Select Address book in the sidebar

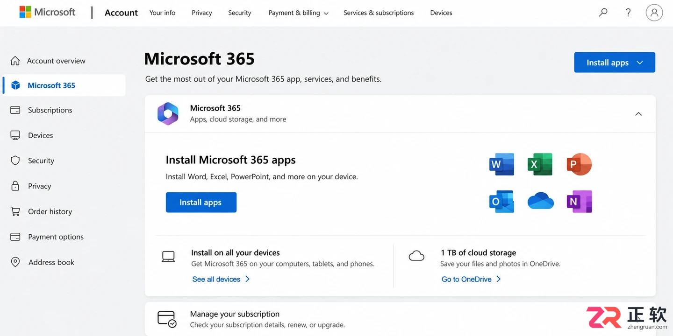point(51,262)
